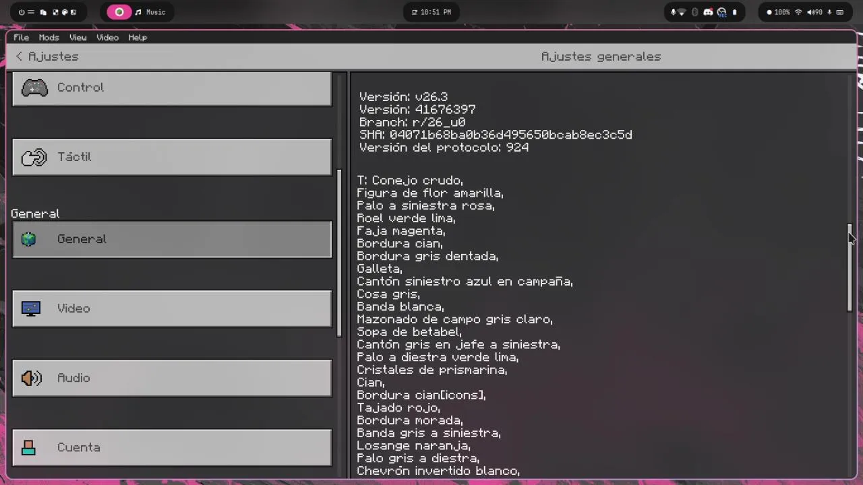
Task: Open the Music widget in the top bar
Action: coord(150,12)
